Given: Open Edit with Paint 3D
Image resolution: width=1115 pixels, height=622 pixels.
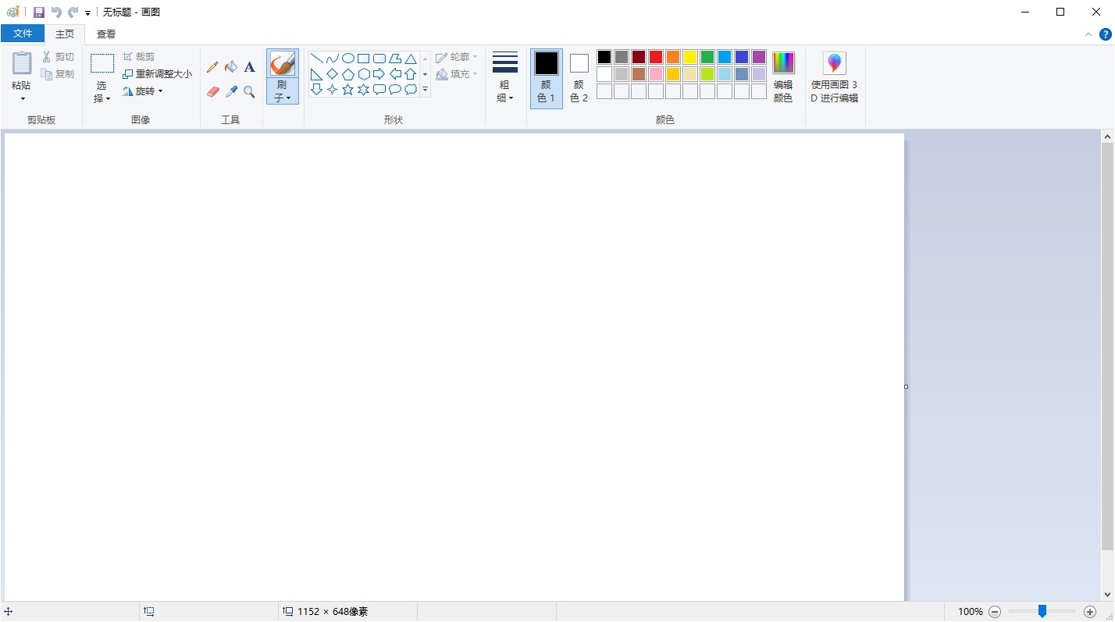Looking at the screenshot, I should point(834,78).
